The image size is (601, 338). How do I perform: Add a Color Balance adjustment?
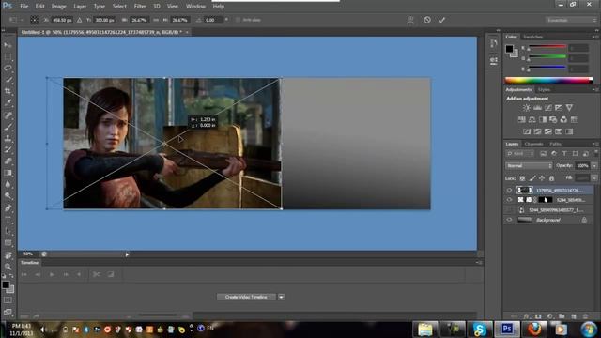coord(532,119)
